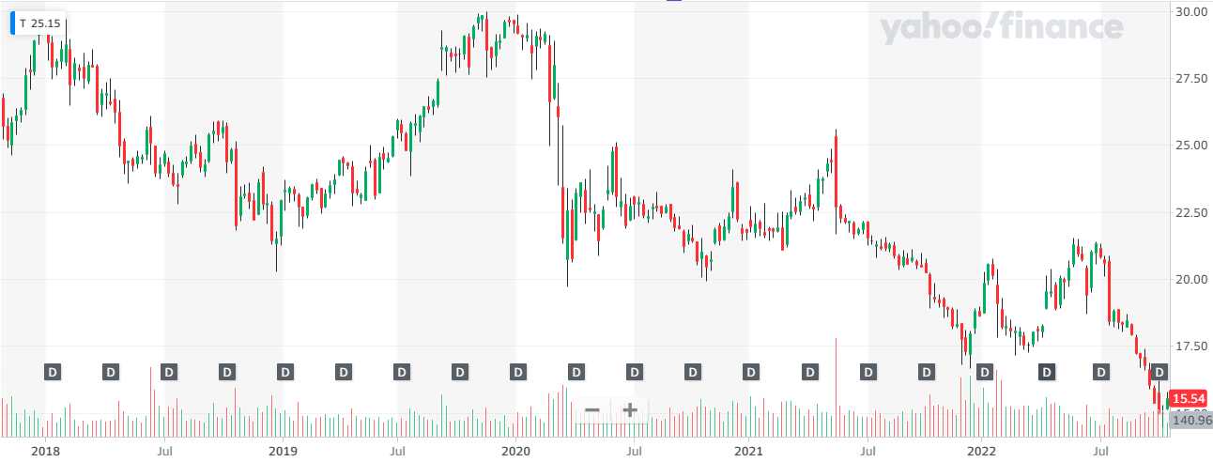
Task: Click the zoom in plus button
Action: (630, 410)
